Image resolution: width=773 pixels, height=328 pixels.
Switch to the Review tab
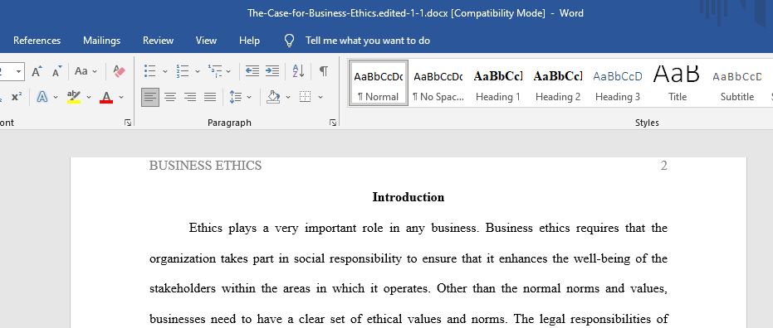tap(158, 41)
